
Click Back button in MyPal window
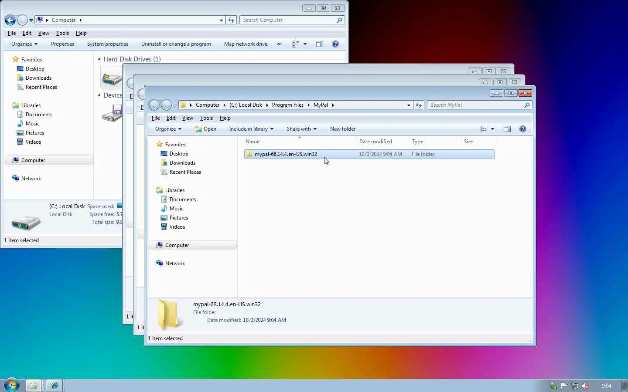tap(154, 105)
